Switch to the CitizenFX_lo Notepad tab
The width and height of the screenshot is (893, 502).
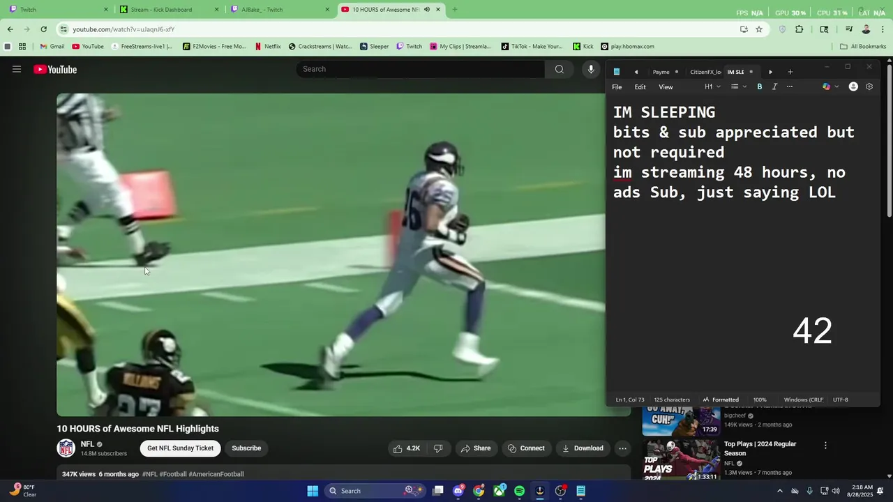[705, 72]
